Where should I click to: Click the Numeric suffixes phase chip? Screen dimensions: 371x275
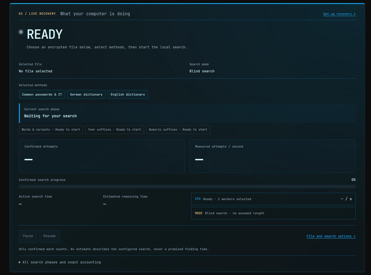point(178,129)
